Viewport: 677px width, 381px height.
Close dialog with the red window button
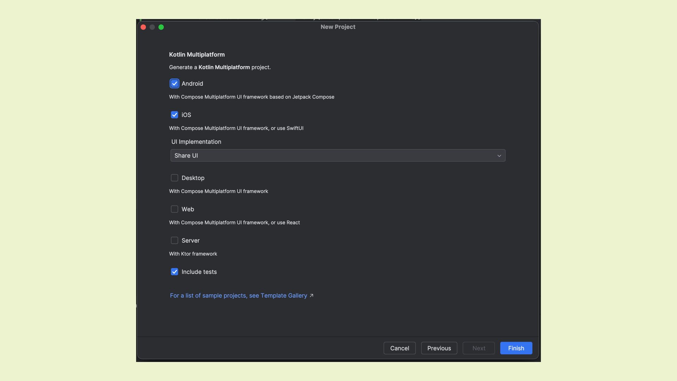[143, 27]
